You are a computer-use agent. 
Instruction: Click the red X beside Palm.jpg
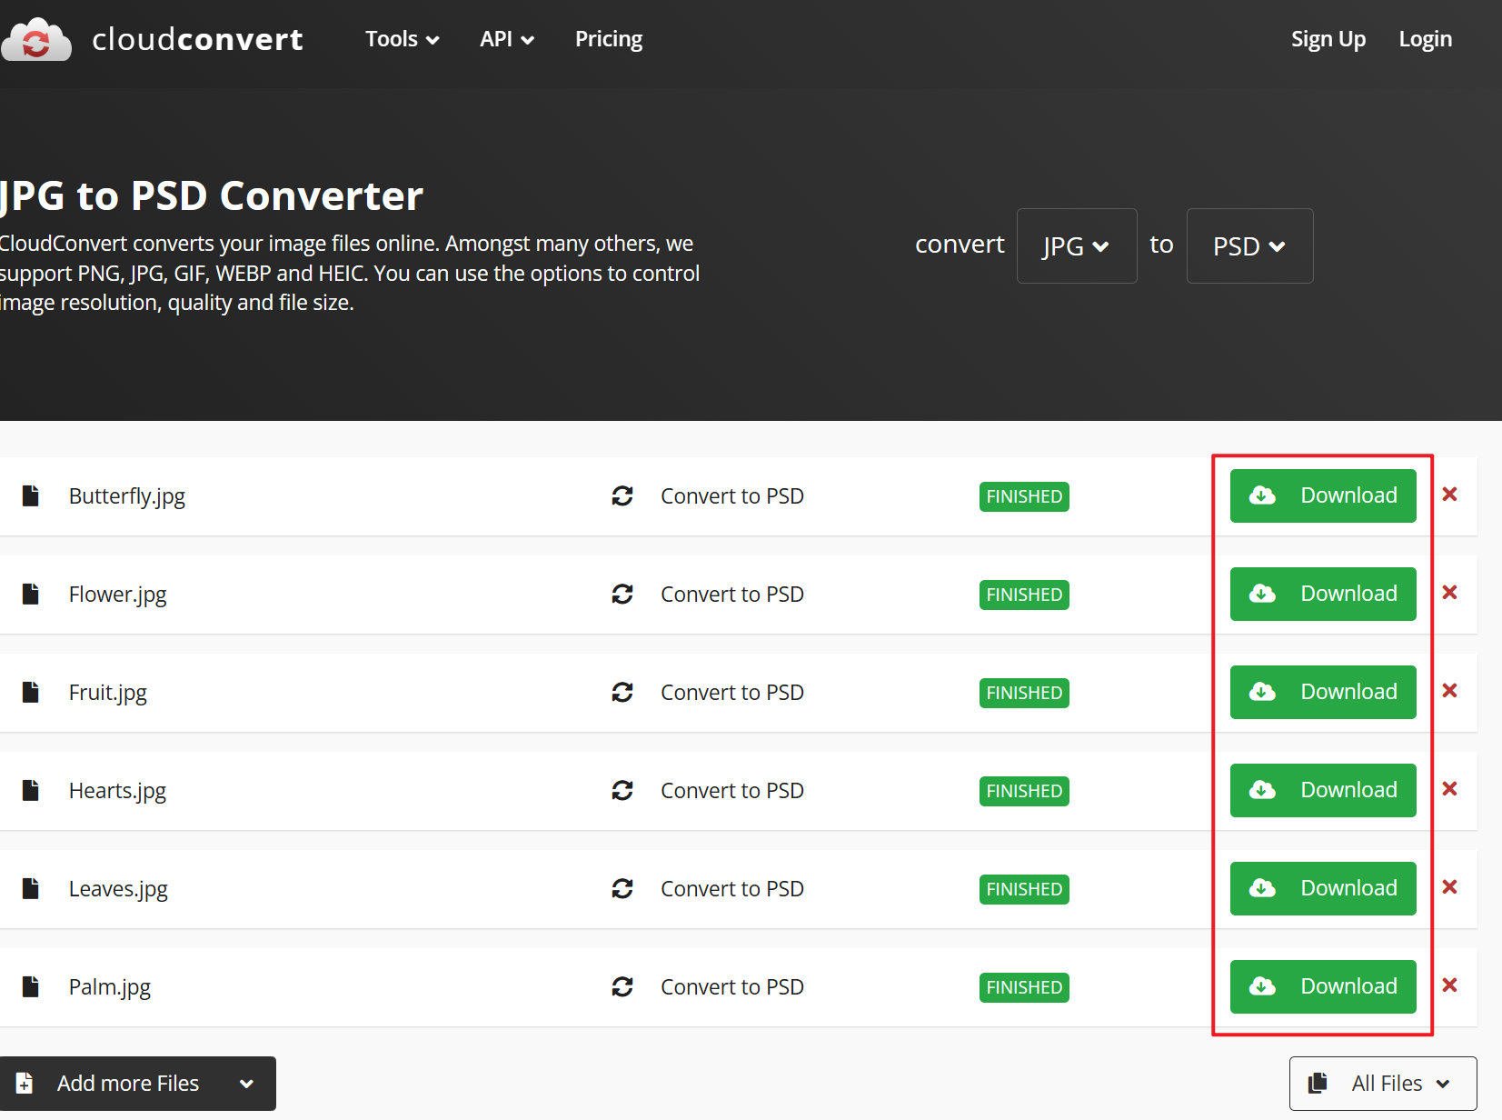click(1449, 985)
